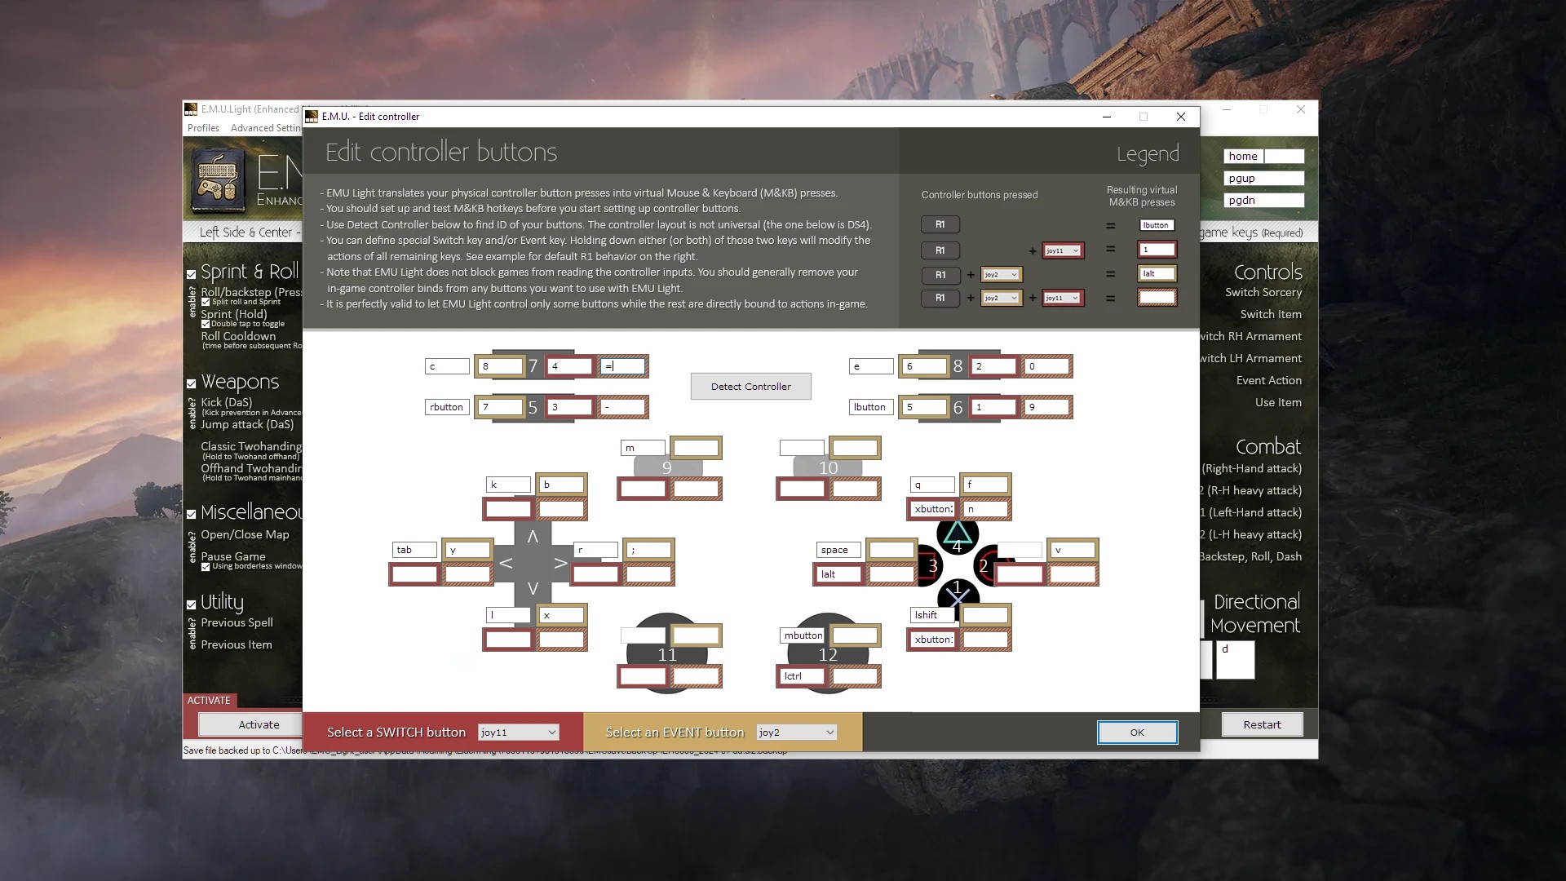The height and width of the screenshot is (881, 1566).
Task: Click the E.M.U. Edit controller title icon
Action: point(312,117)
